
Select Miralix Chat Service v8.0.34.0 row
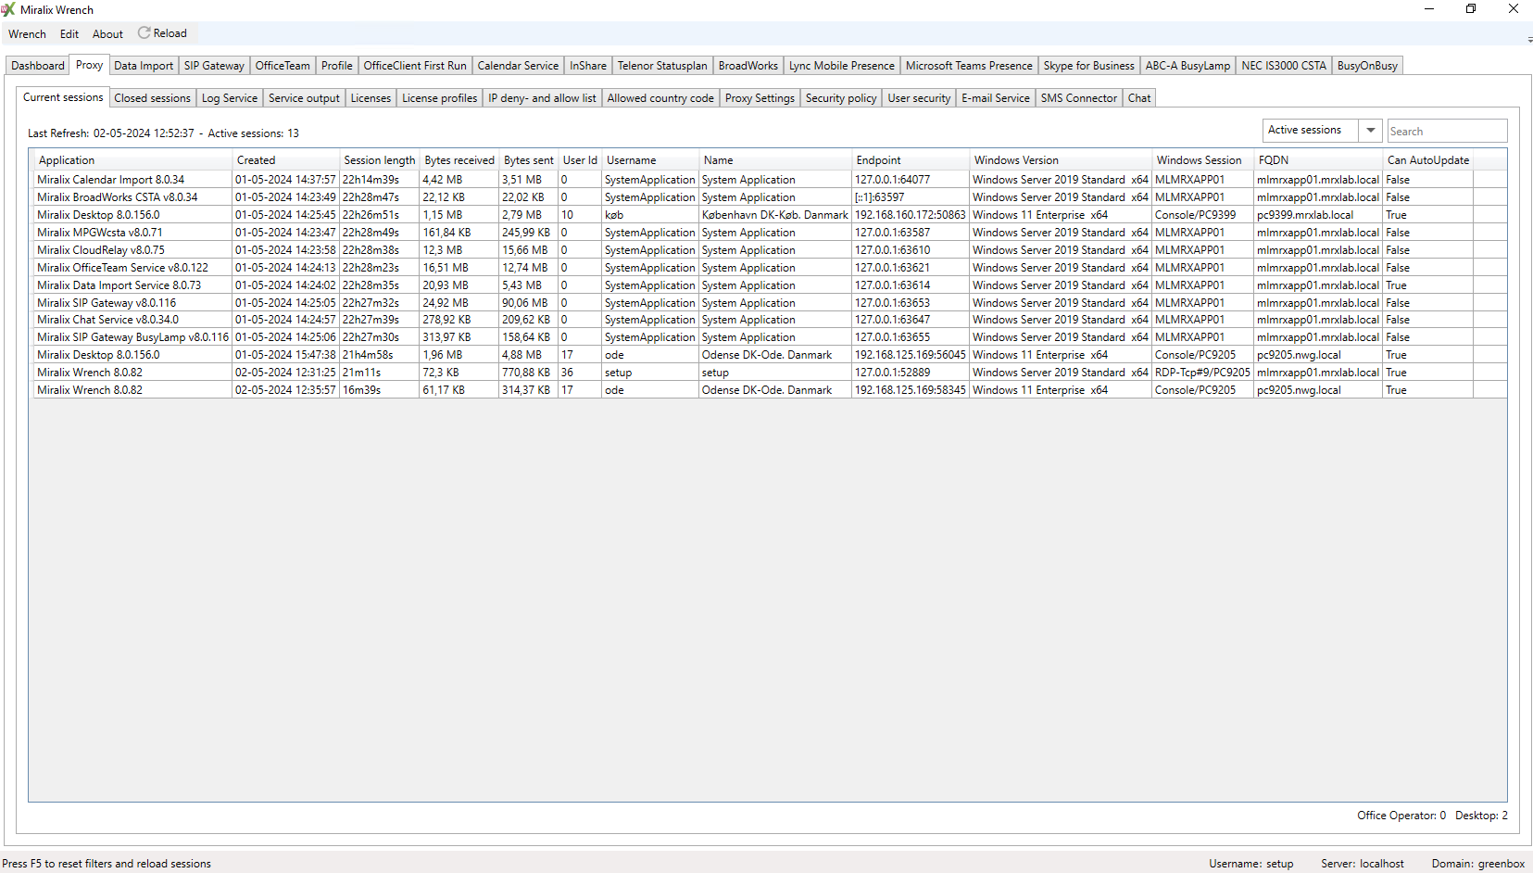pyautogui.click(x=767, y=320)
